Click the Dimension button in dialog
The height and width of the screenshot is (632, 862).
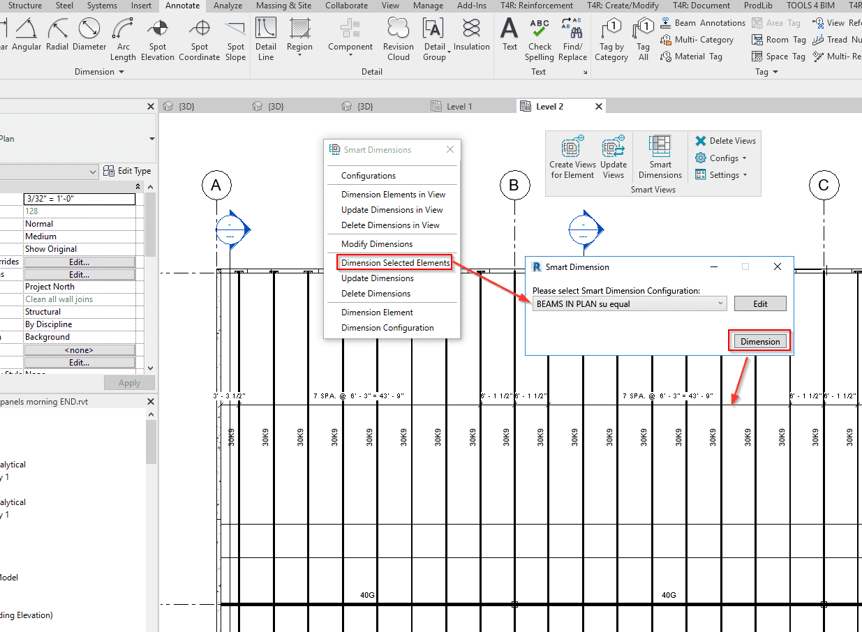click(x=760, y=341)
